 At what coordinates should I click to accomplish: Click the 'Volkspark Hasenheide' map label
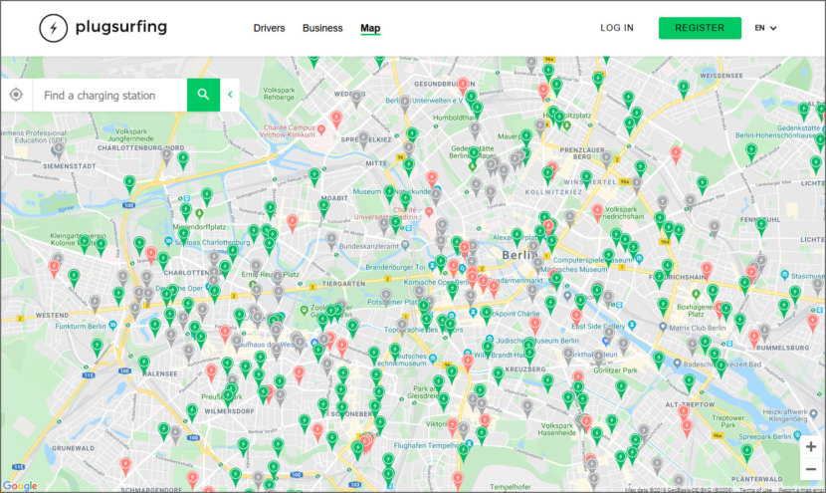557,428
